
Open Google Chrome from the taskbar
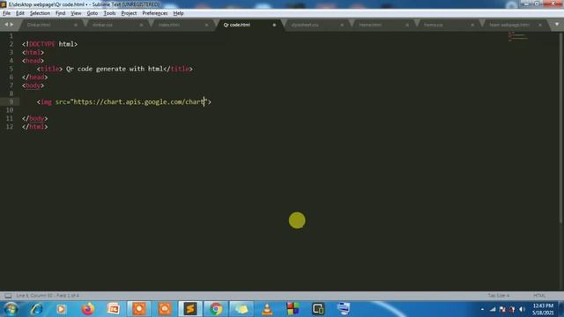point(216,309)
